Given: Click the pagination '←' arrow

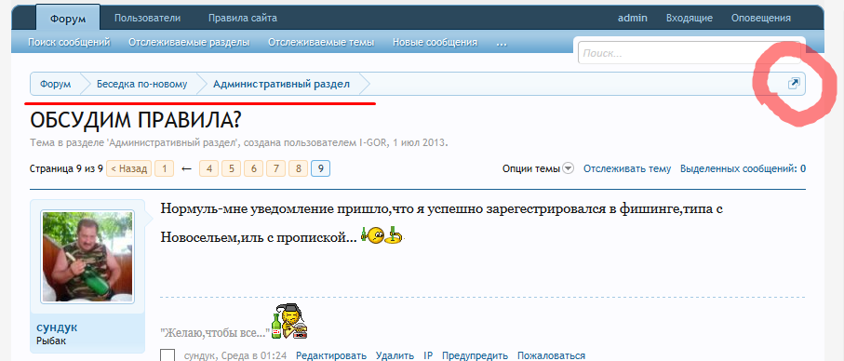Looking at the screenshot, I should pos(187,169).
